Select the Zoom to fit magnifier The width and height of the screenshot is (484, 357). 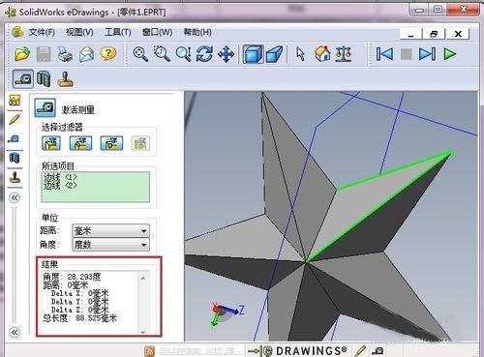140,54
